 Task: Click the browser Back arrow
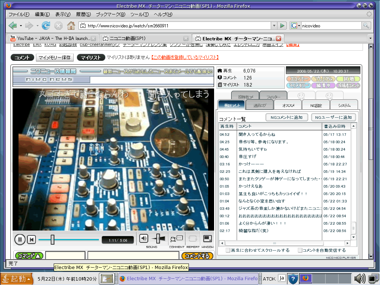click(x=13, y=26)
